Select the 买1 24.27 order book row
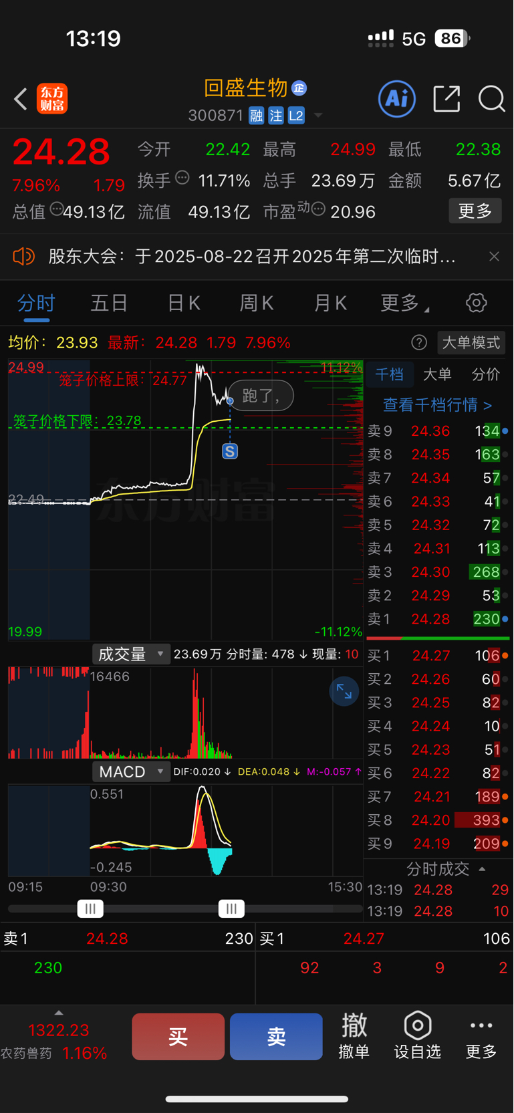Screen dimensions: 514x1113 [x=438, y=656]
